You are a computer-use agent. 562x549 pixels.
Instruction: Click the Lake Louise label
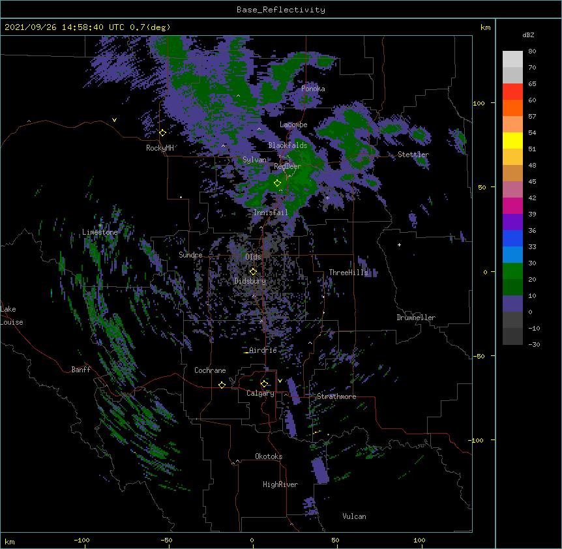pyautogui.click(x=12, y=316)
